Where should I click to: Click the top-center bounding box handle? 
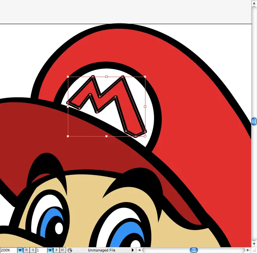point(106,77)
